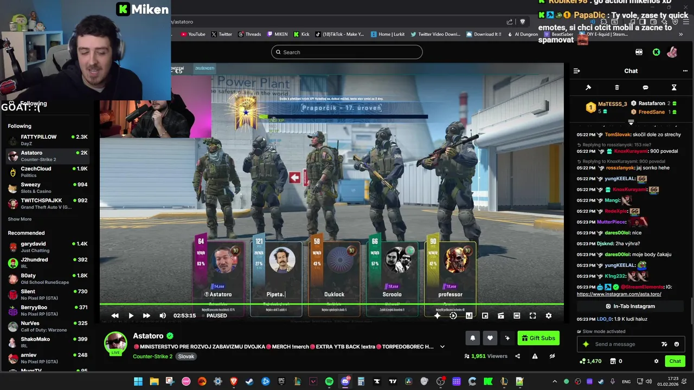This screenshot has width=694, height=390.
Task: Open Spotify from the taskbar
Action: 329,381
